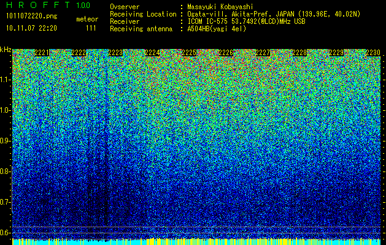Click the 2226 time marker
This screenshot has height=245, width=386.
[x=226, y=53]
